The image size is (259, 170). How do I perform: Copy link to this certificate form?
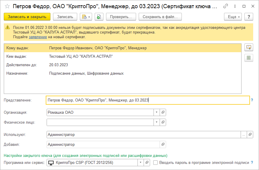point(225,6)
